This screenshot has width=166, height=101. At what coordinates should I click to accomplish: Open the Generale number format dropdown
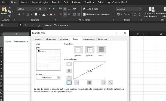140,9
